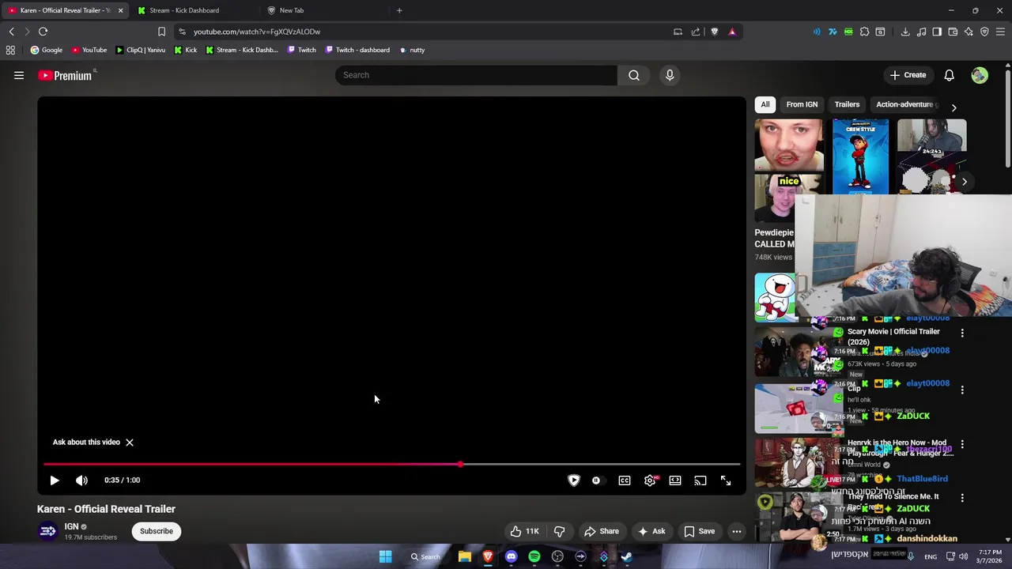1012x569 pixels.
Task: Enter fullscreen mode on video
Action: [x=726, y=480]
